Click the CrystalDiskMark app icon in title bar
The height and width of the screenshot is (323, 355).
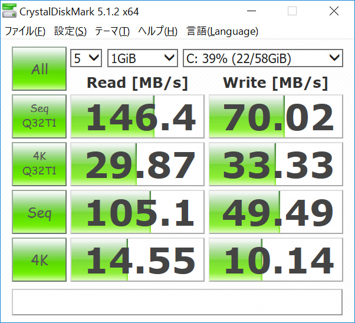click(9, 11)
